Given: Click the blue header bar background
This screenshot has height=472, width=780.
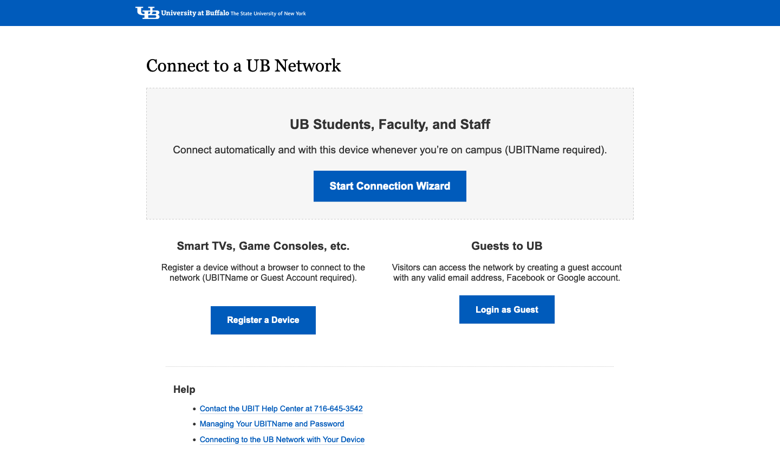Looking at the screenshot, I should point(542,13).
